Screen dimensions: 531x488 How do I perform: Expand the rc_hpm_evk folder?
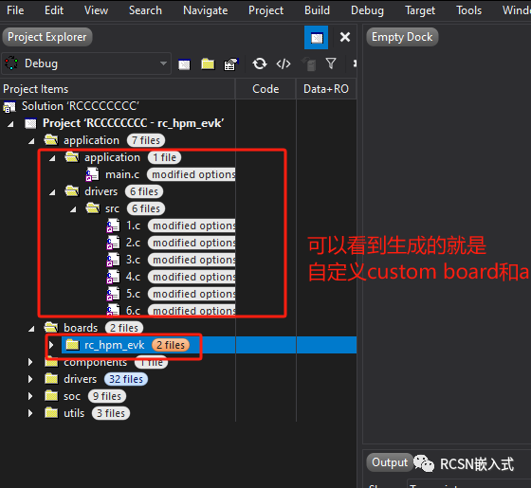(x=51, y=345)
